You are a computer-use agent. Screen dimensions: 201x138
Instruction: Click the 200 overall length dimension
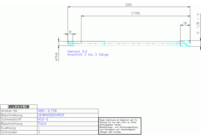point(128,5)
